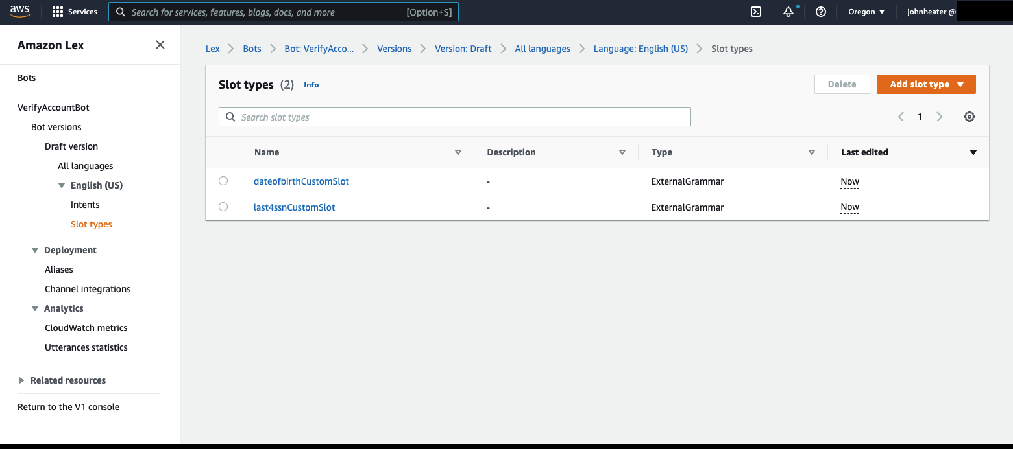Open Bot versions in the sidebar

[x=56, y=127]
